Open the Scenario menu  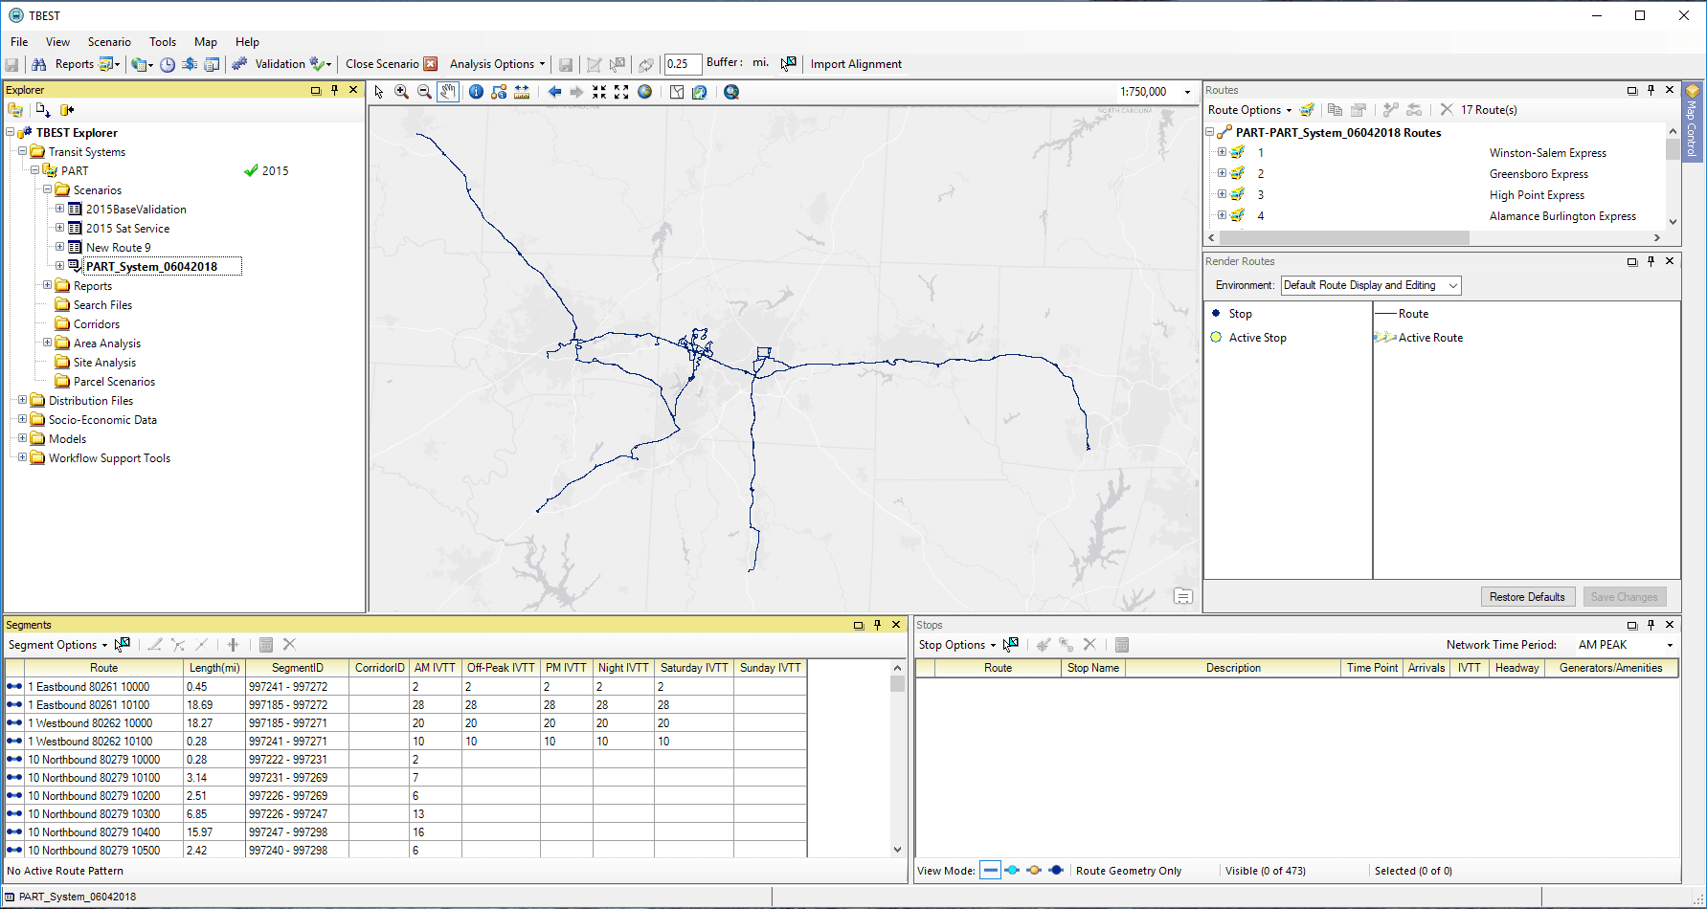[x=108, y=41]
